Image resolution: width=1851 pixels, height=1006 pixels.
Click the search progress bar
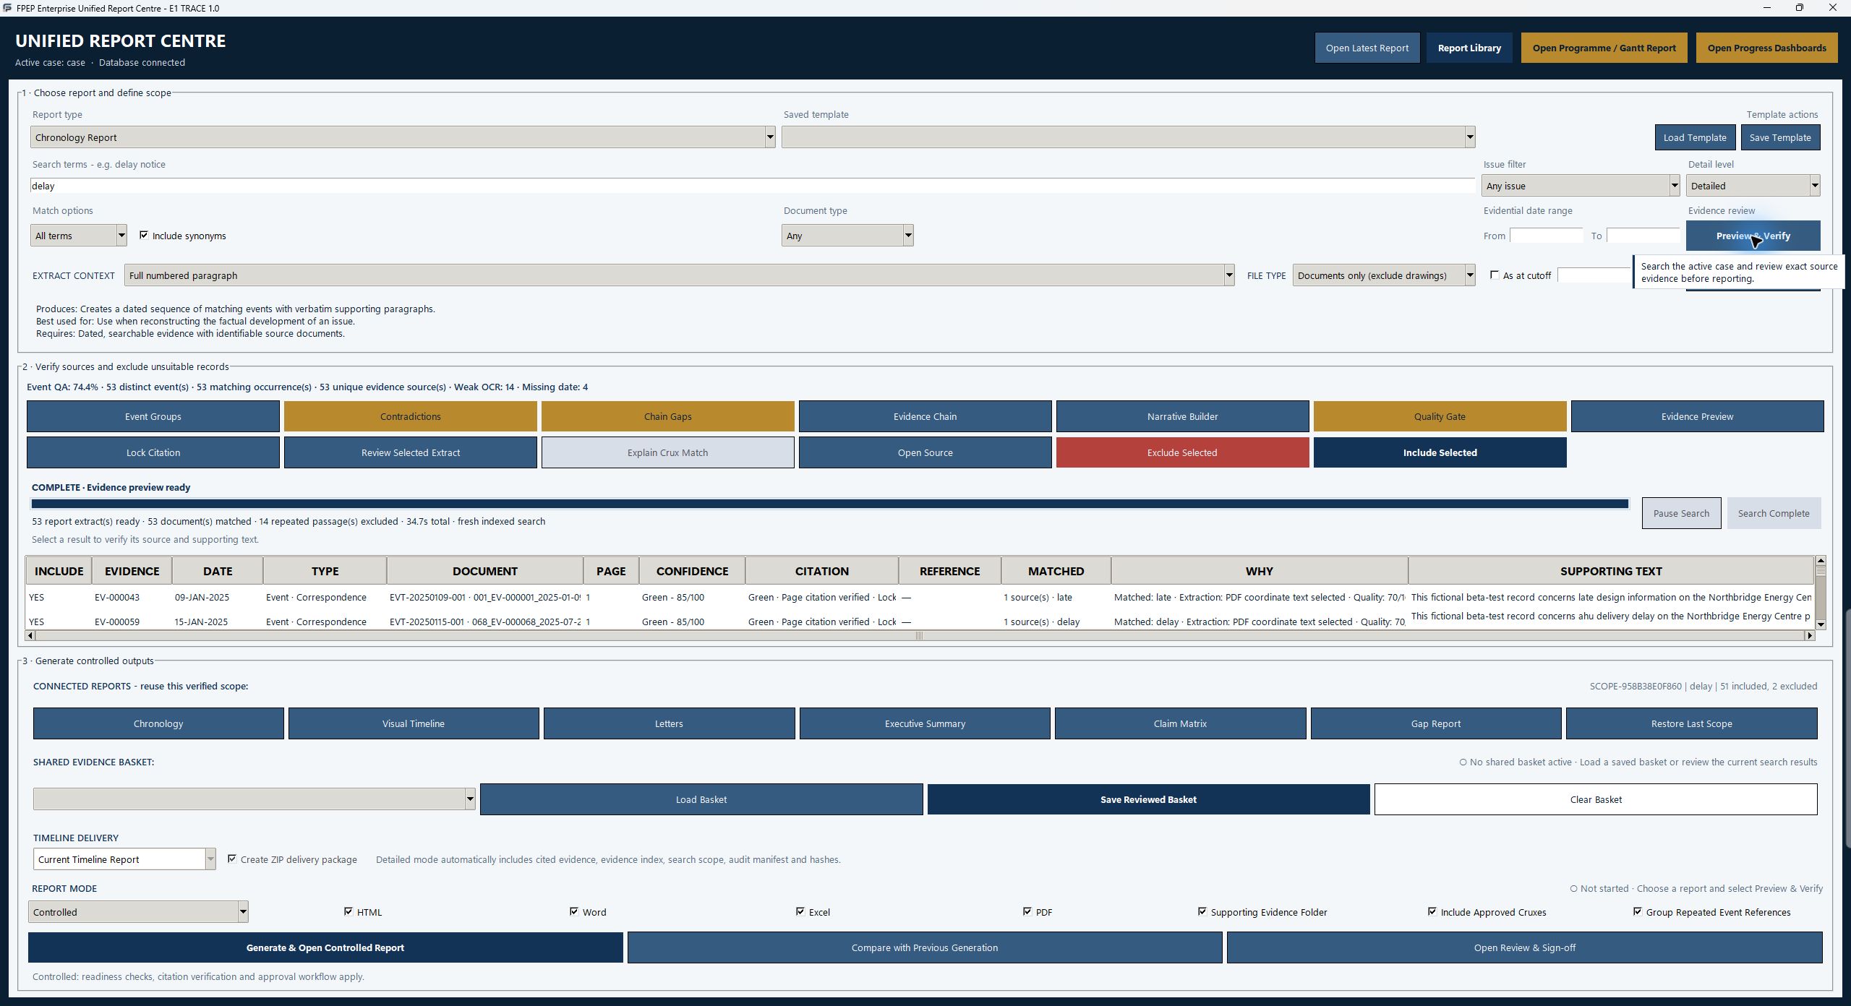coord(830,504)
